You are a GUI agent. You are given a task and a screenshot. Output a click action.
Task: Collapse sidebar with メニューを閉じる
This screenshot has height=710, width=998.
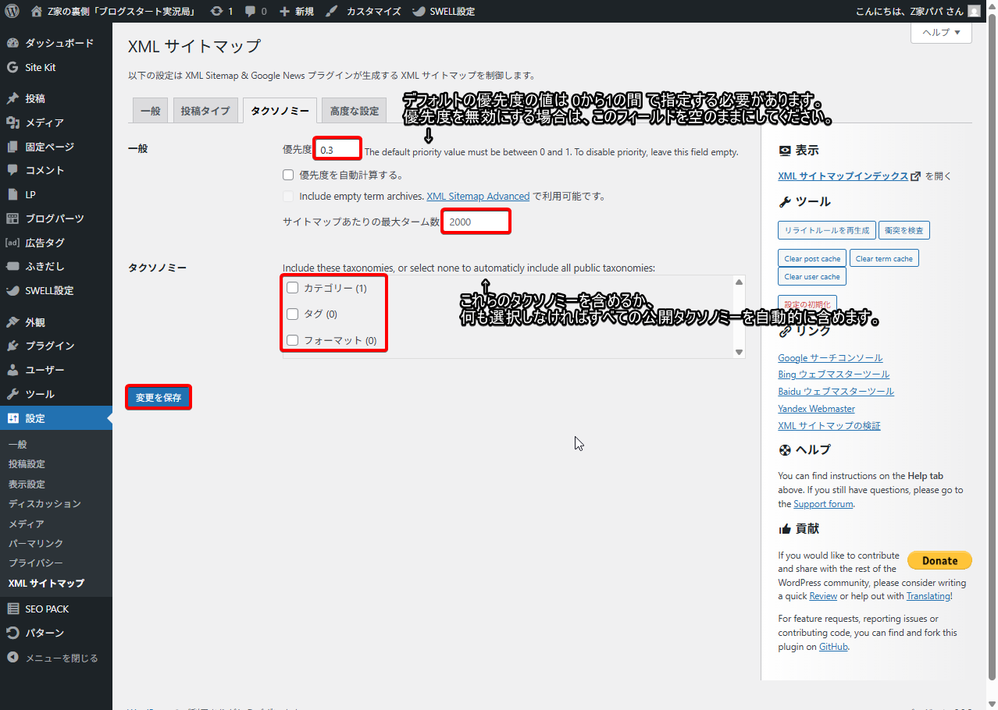56,658
